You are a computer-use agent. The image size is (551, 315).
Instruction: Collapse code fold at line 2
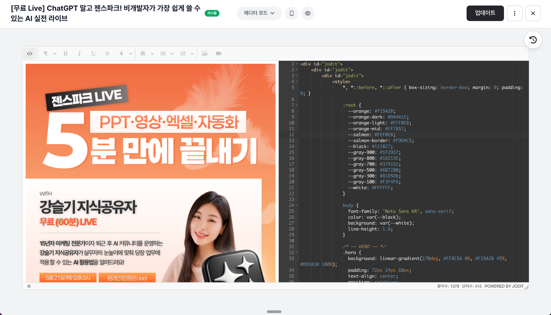297,70
